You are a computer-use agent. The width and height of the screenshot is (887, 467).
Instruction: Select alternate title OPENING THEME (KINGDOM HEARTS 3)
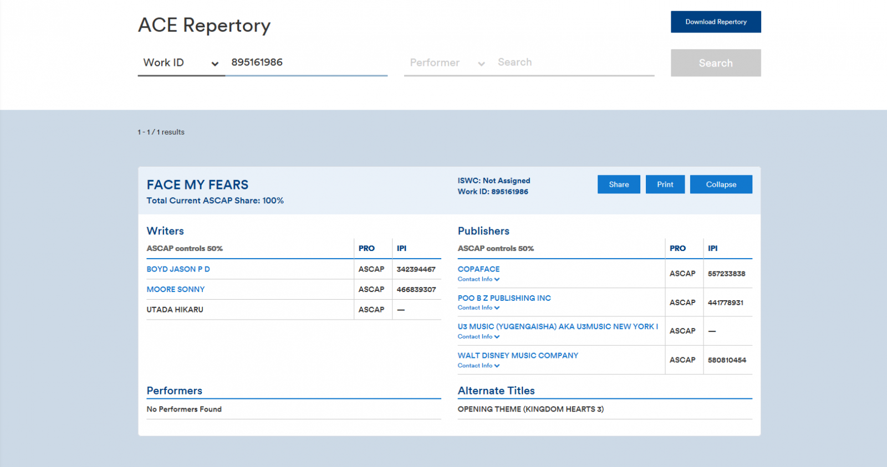click(x=531, y=409)
